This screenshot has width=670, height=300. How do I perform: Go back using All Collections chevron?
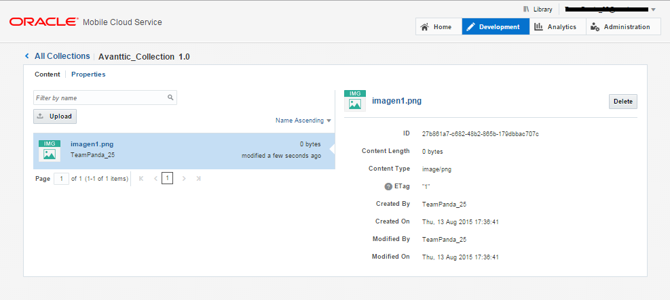coord(27,56)
